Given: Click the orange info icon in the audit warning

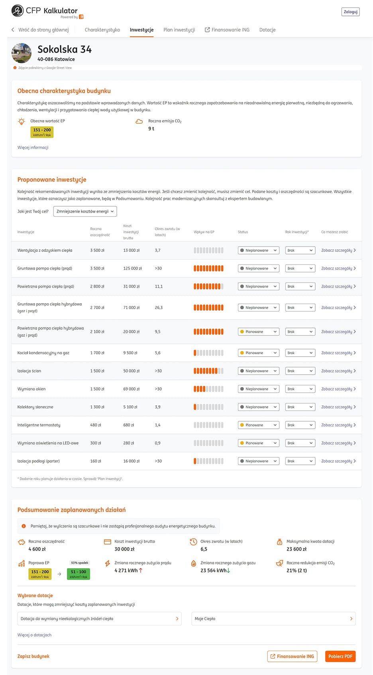Looking at the screenshot, I should [x=24, y=526].
